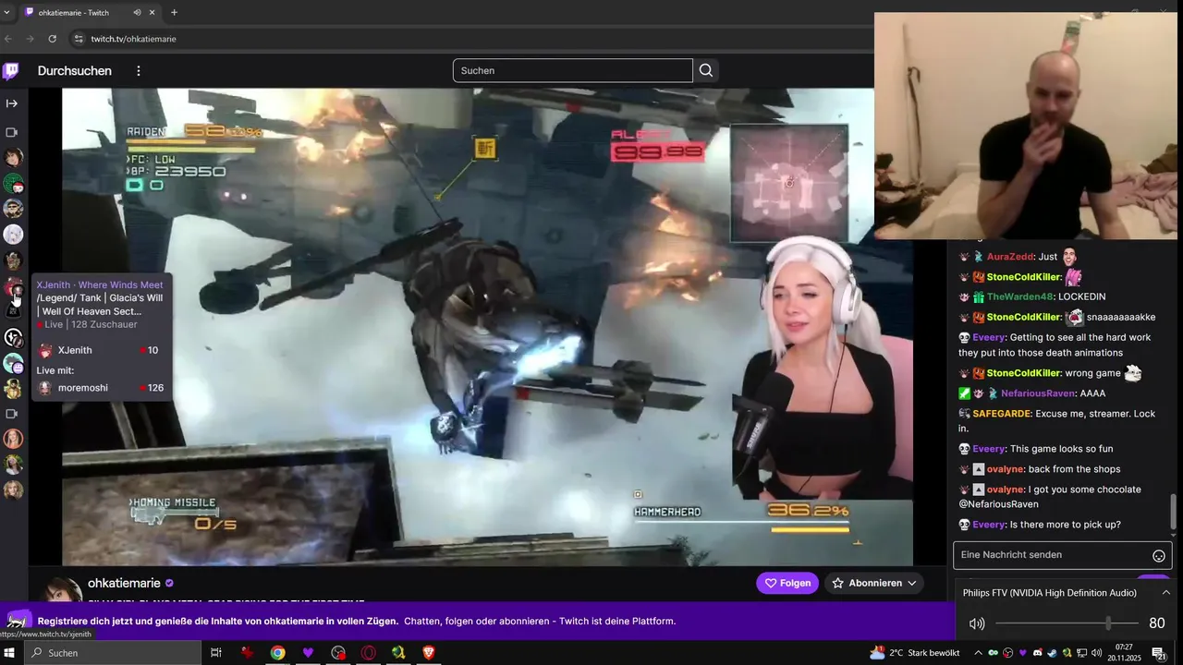Click the chat scrollbar thumb
The height and width of the screenshot is (665, 1183).
click(1174, 511)
